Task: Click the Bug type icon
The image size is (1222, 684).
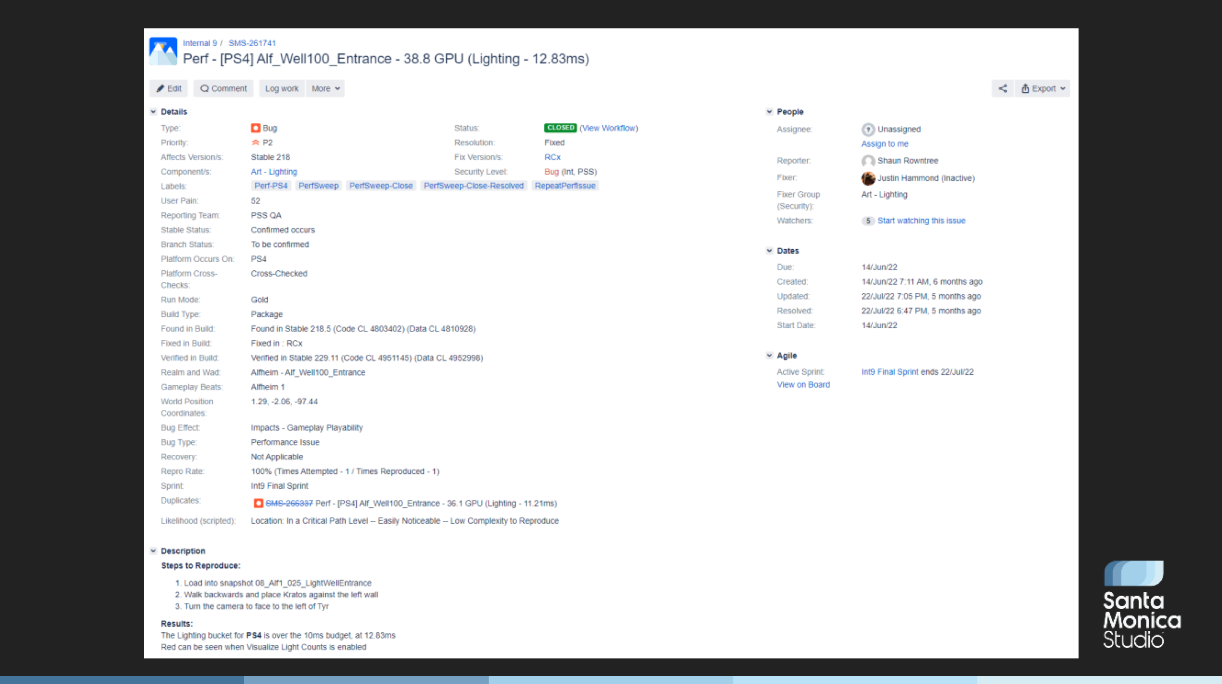Action: coord(256,128)
